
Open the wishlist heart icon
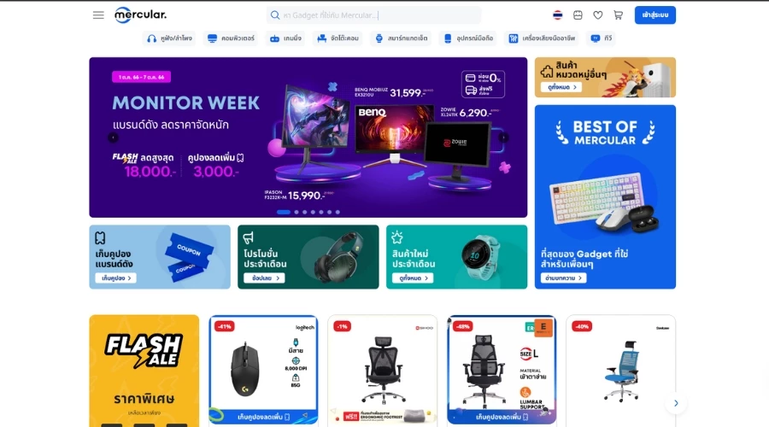597,15
